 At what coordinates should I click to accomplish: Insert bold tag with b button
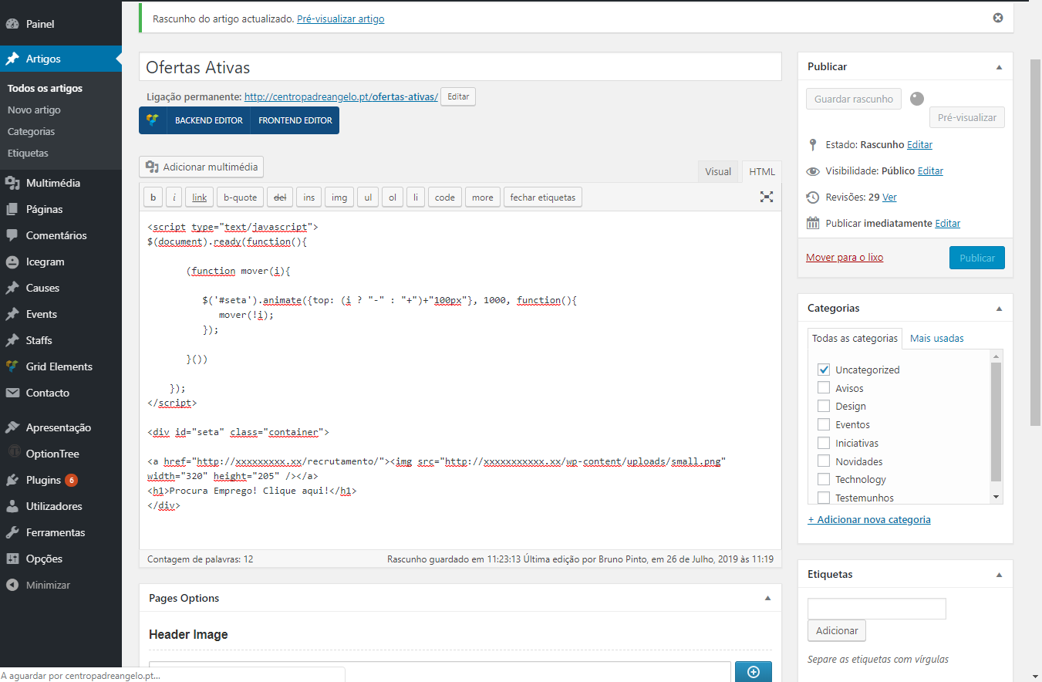pyautogui.click(x=153, y=198)
